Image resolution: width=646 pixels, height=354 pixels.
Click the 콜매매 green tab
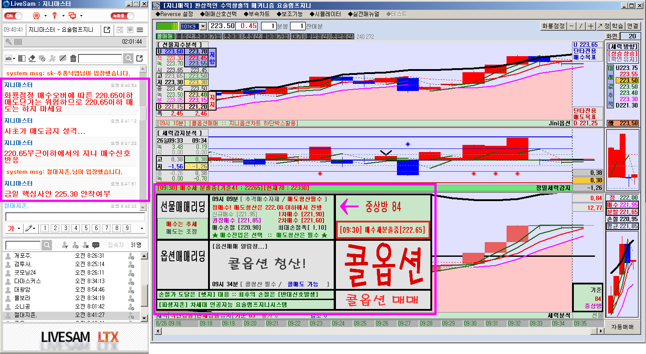165,36
